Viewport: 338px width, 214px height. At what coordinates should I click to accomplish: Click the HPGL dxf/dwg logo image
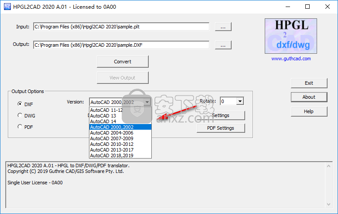[x=291, y=36]
